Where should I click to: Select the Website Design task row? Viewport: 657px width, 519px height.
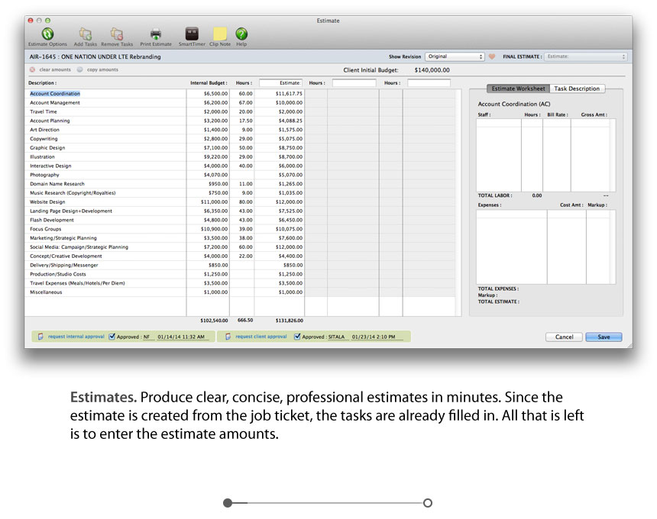(47, 201)
